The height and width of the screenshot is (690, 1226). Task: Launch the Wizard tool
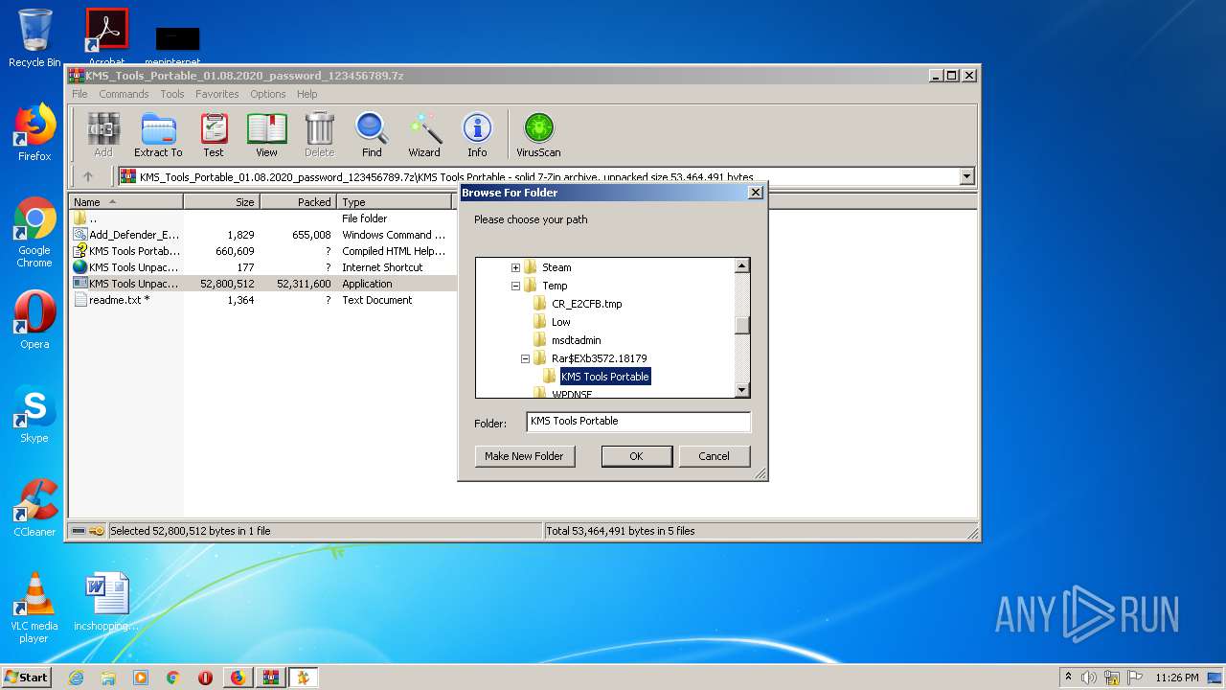pos(424,135)
